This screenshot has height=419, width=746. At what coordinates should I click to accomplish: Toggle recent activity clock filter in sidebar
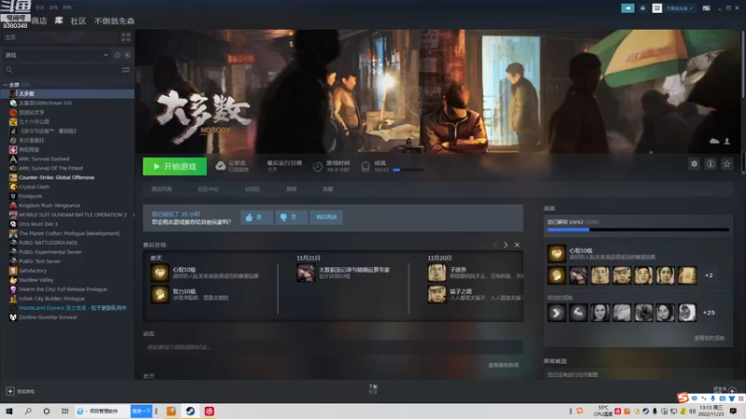pos(117,55)
